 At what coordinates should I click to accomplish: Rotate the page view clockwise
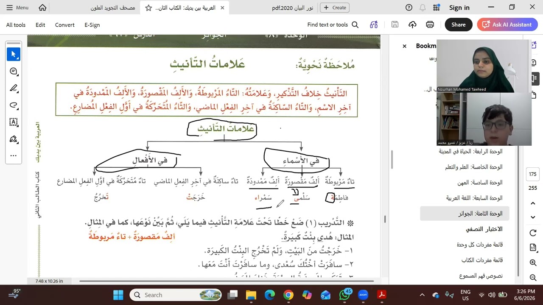point(533,233)
